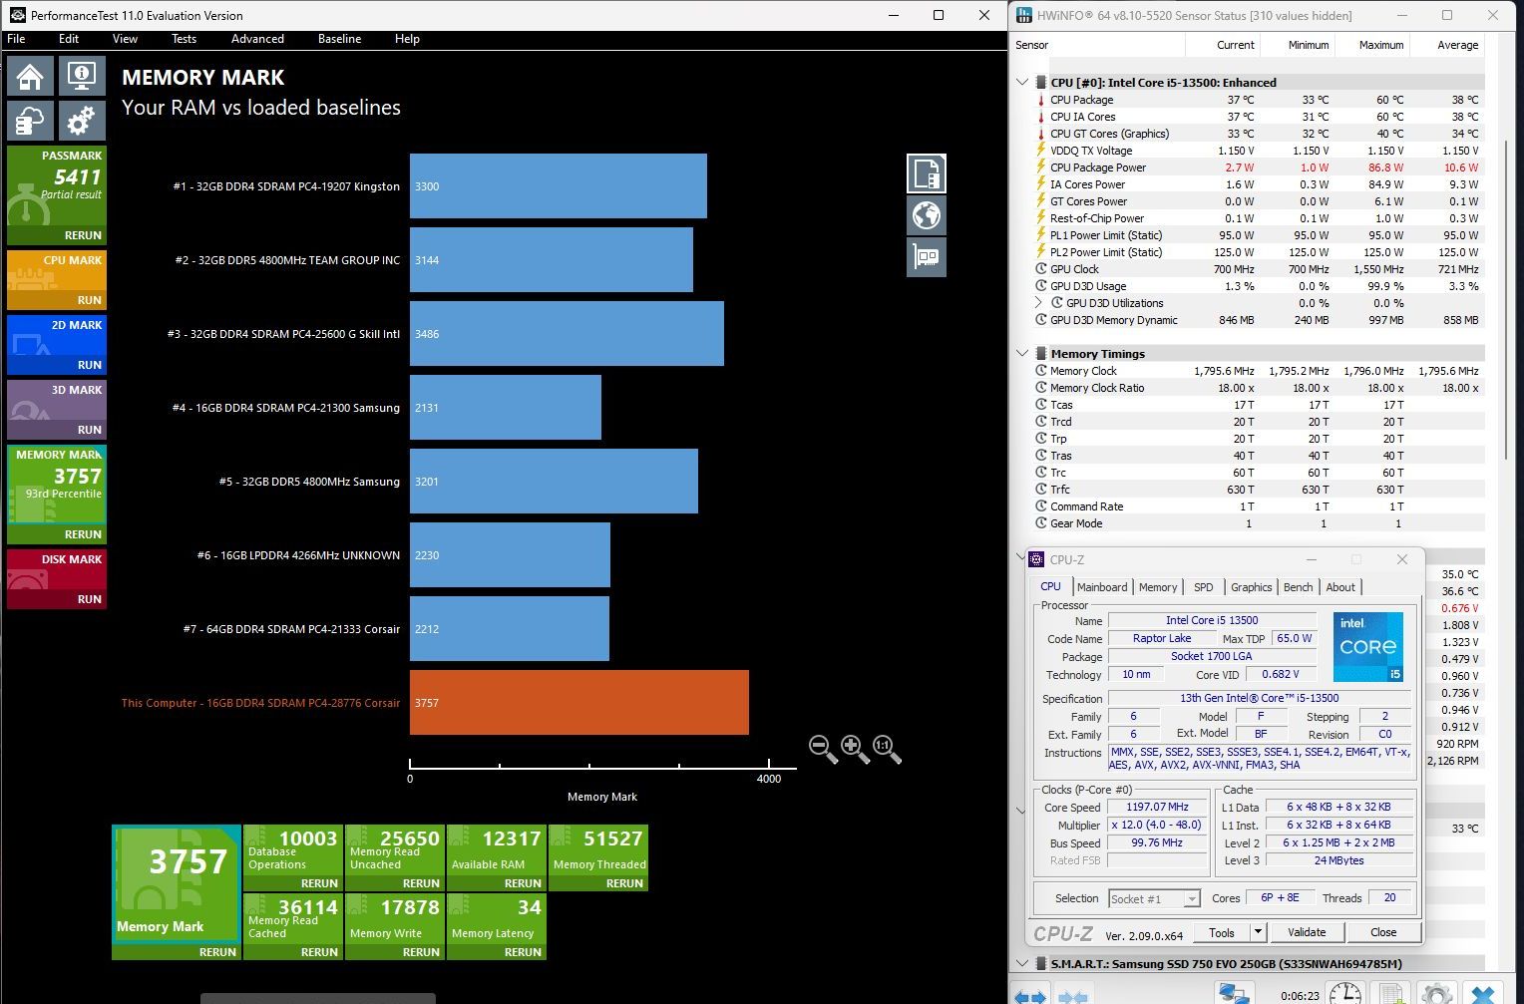This screenshot has height=1004, width=1524.
Task: Open the File menu
Action: pos(17,39)
